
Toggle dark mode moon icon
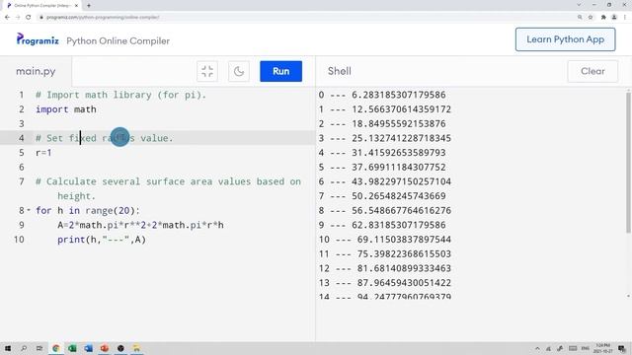239,71
